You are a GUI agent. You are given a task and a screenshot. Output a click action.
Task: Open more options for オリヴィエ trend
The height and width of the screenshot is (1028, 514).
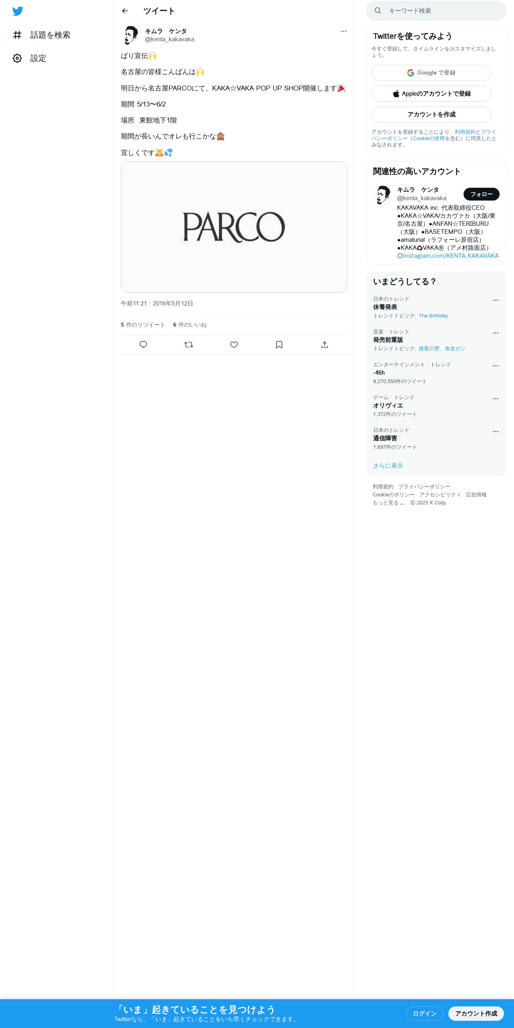click(496, 399)
